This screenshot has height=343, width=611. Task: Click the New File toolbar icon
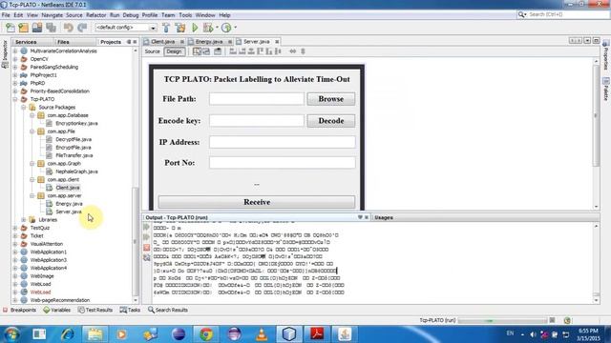pos(11,28)
